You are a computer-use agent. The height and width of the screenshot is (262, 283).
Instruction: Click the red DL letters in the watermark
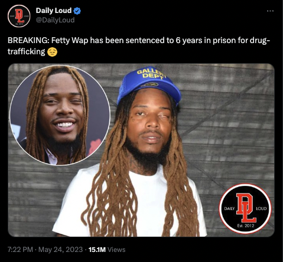point(246,208)
